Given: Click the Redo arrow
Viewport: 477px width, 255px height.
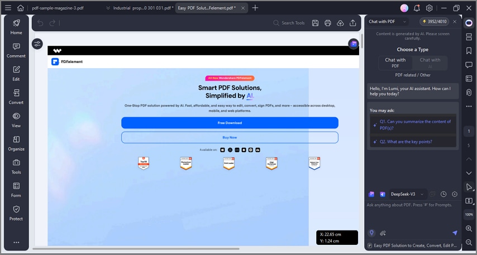Looking at the screenshot, I should coord(53,23).
